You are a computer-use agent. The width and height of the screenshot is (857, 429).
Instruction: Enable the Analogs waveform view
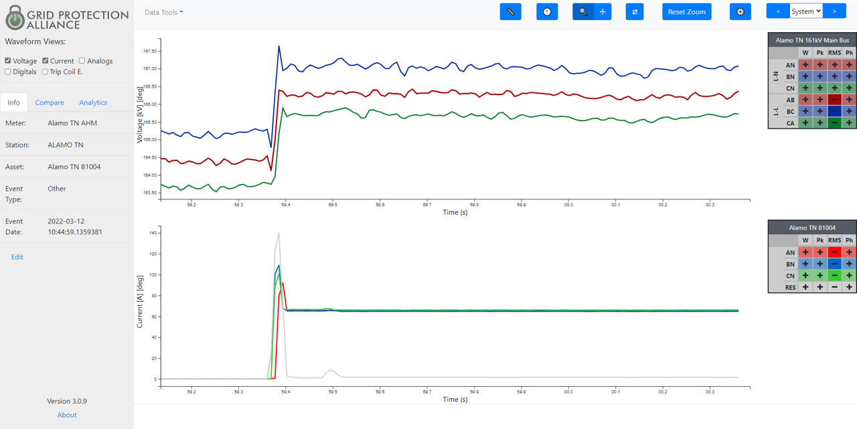click(x=82, y=61)
